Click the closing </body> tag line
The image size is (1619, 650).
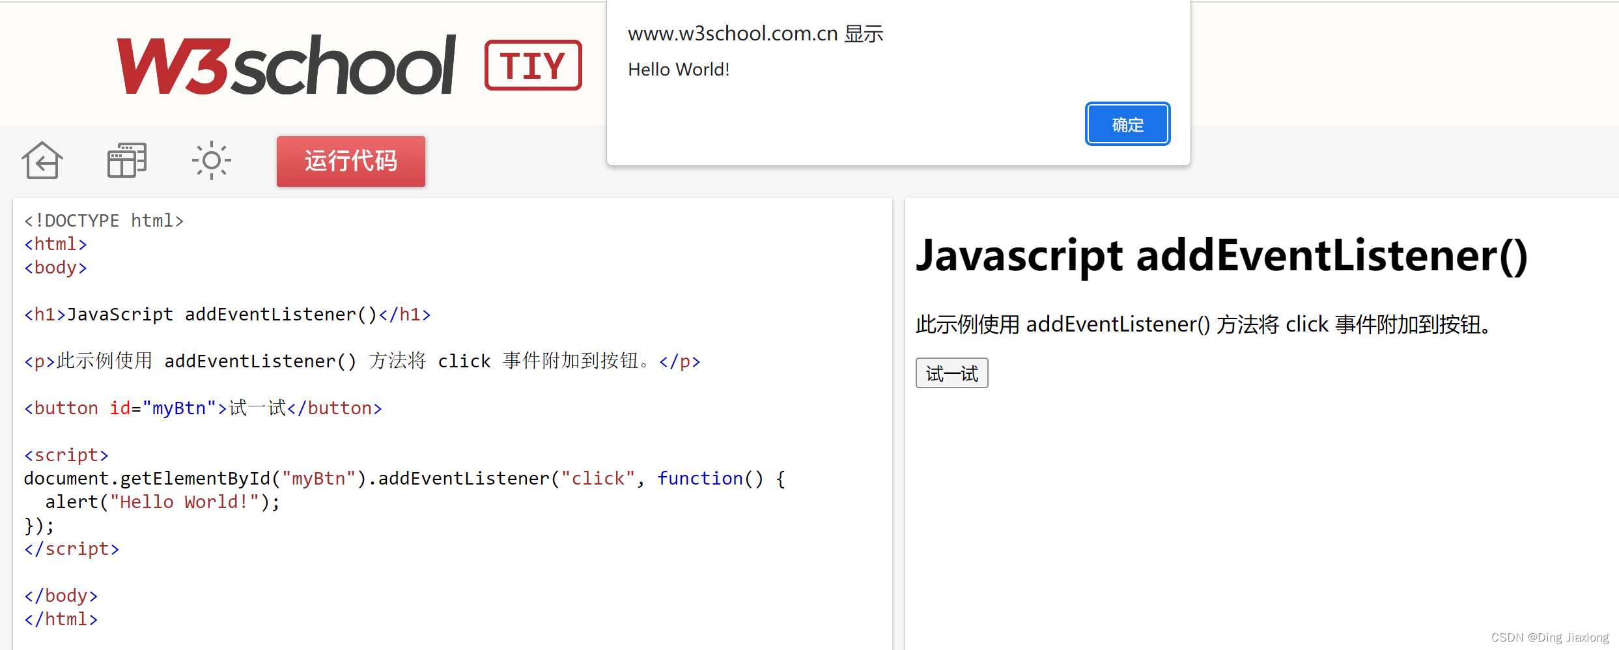coord(61,596)
